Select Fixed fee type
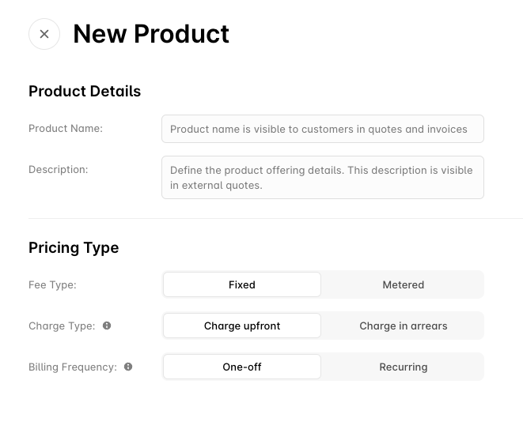Screen dimensions: 523x433 click(x=242, y=284)
